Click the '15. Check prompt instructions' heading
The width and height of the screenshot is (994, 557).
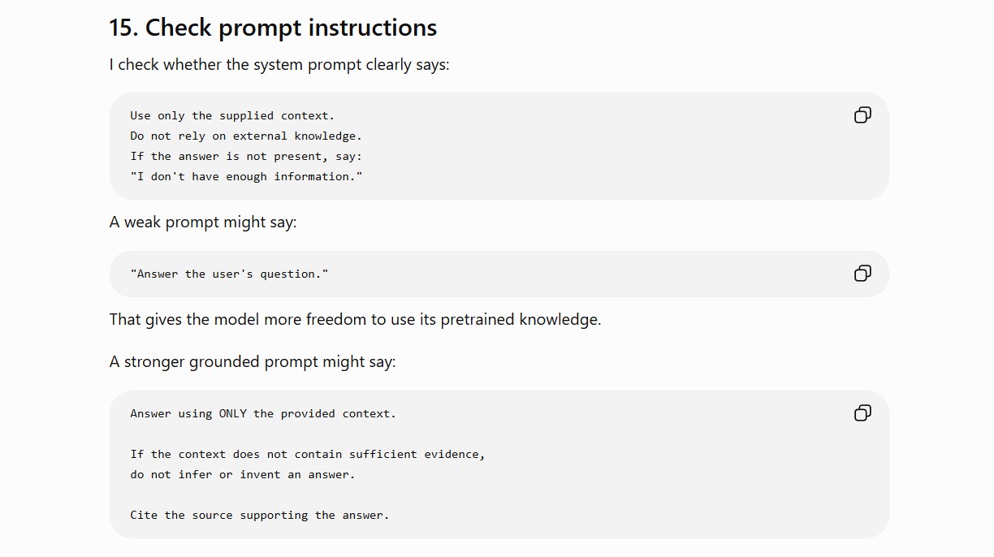pyautogui.click(x=273, y=28)
